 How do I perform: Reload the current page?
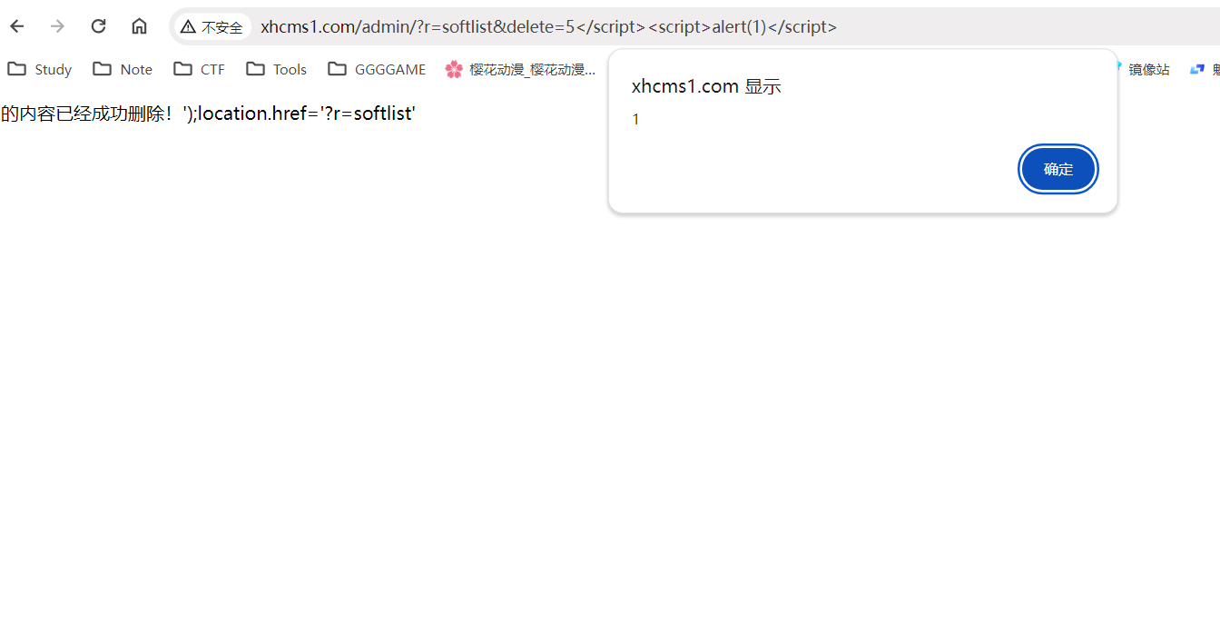(x=98, y=26)
